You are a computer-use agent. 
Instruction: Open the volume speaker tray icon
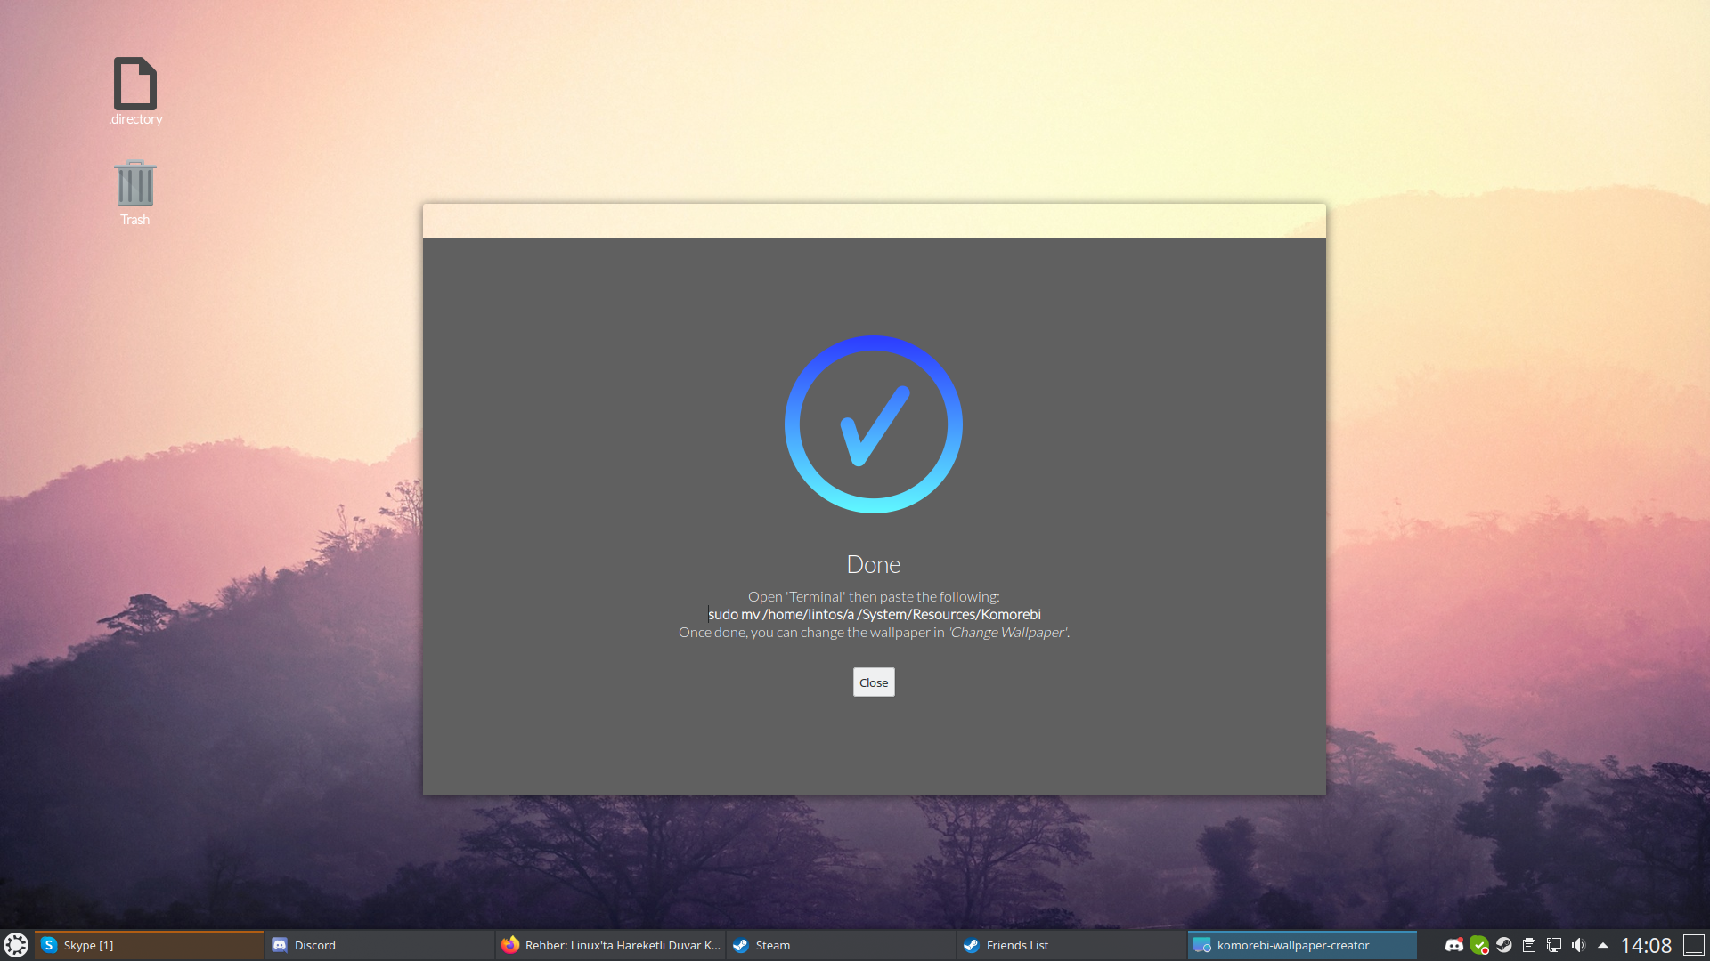pos(1578,945)
